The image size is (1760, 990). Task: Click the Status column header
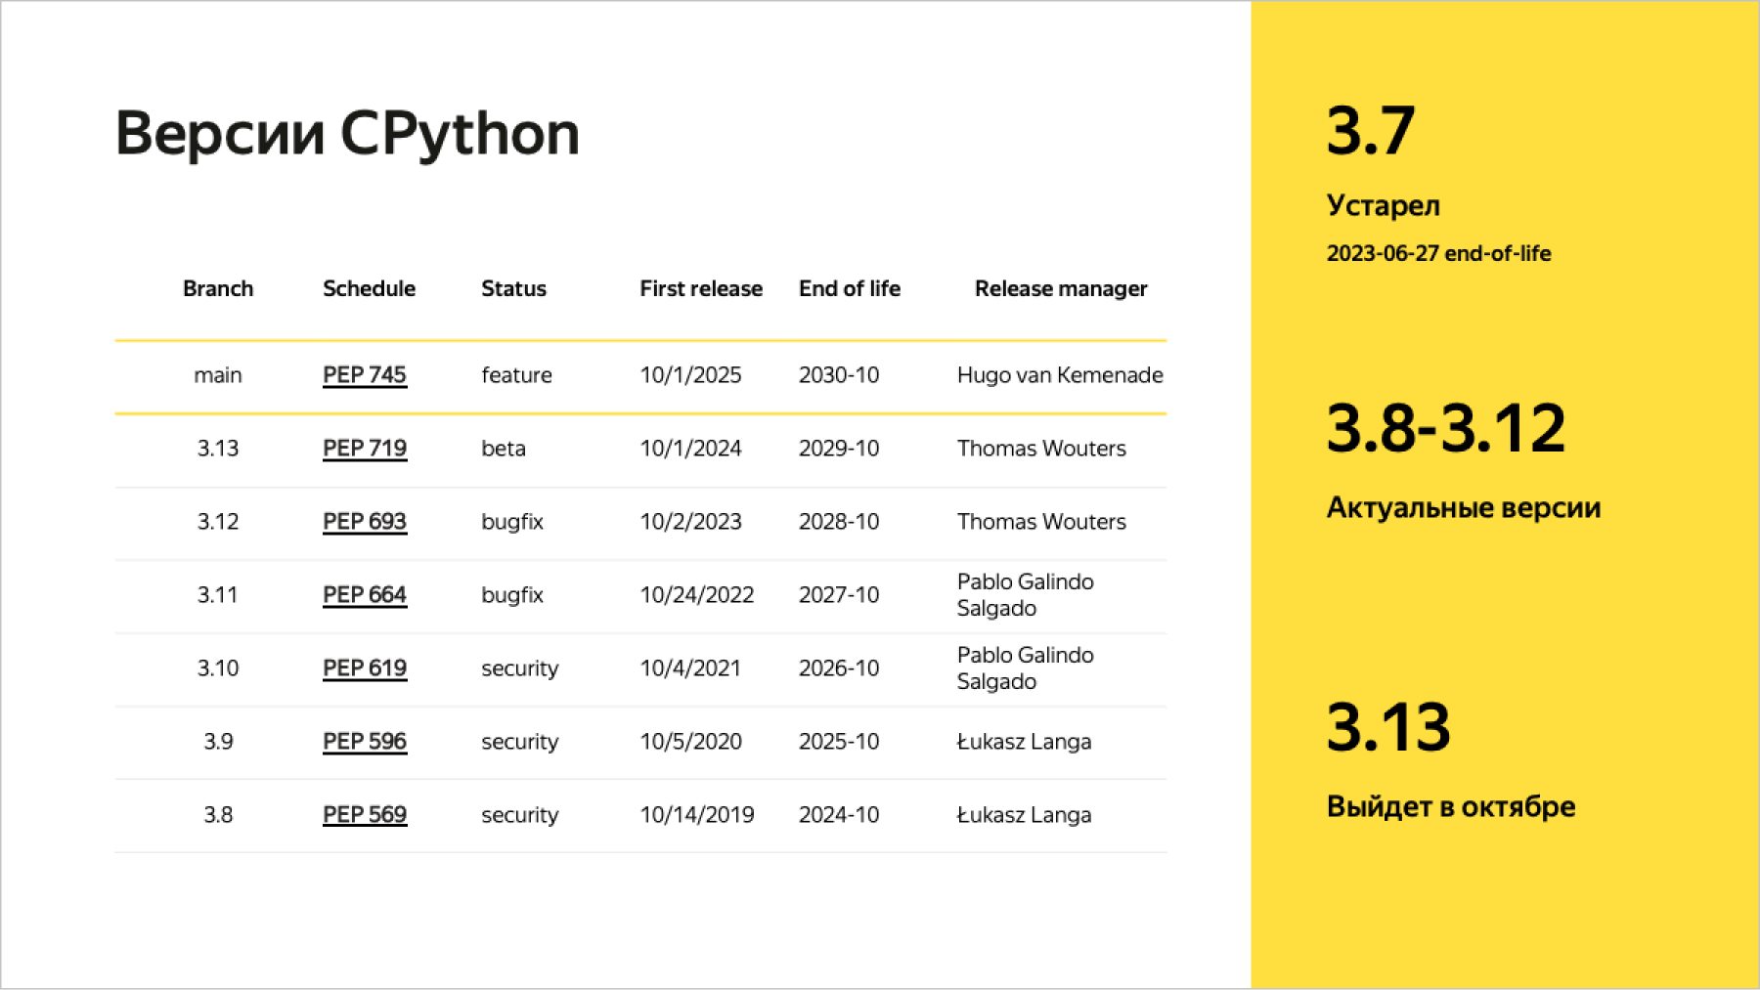click(x=513, y=289)
